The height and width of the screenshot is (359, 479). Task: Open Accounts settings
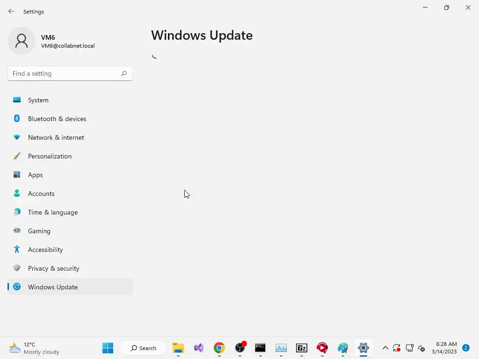[x=70, y=194]
